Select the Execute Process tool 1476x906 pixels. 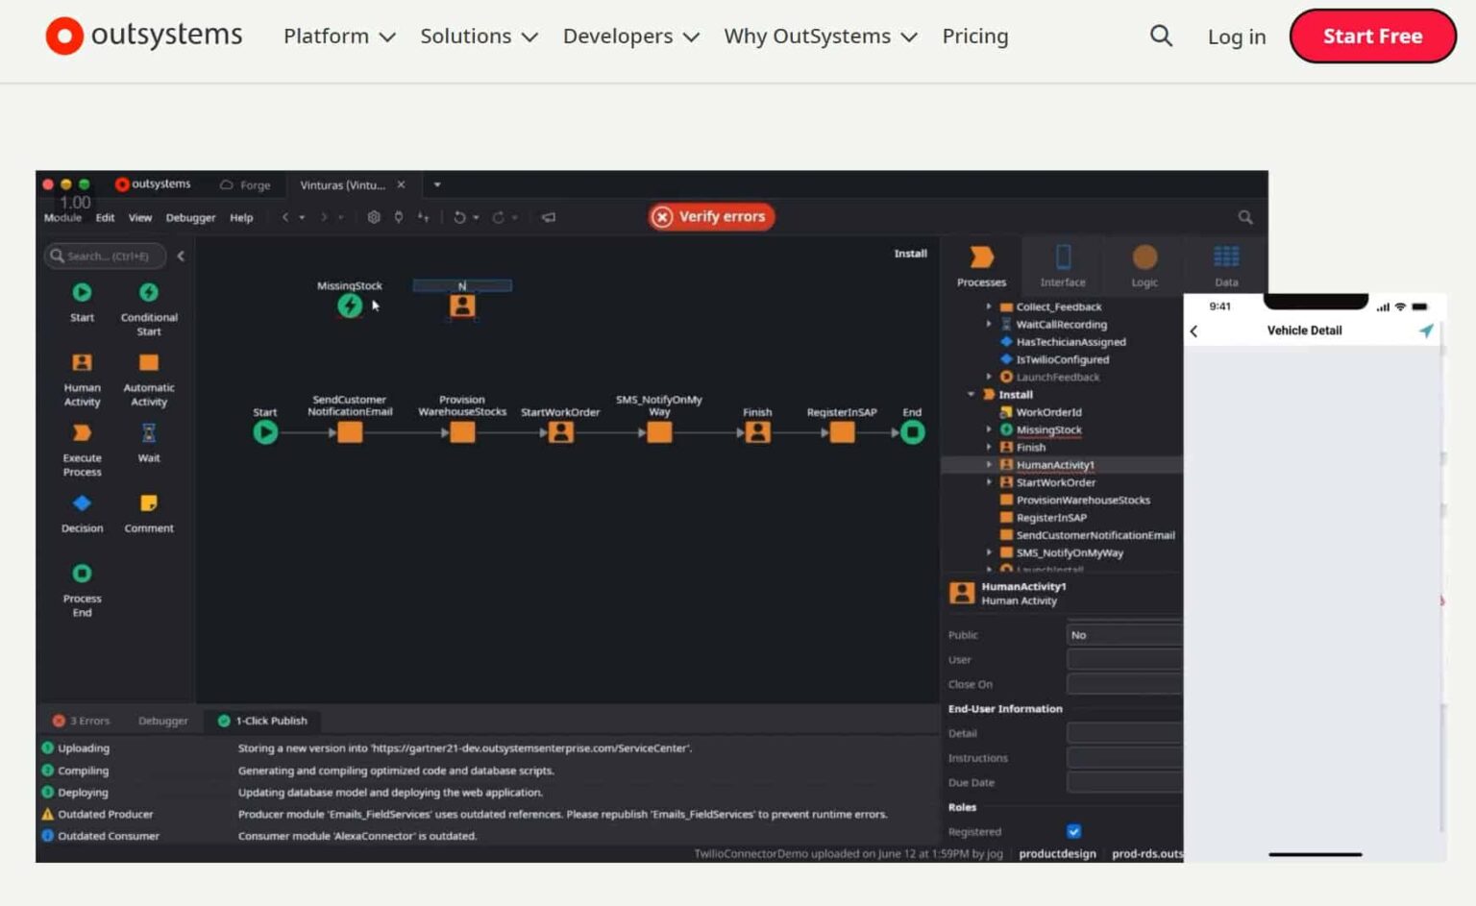[x=81, y=439]
